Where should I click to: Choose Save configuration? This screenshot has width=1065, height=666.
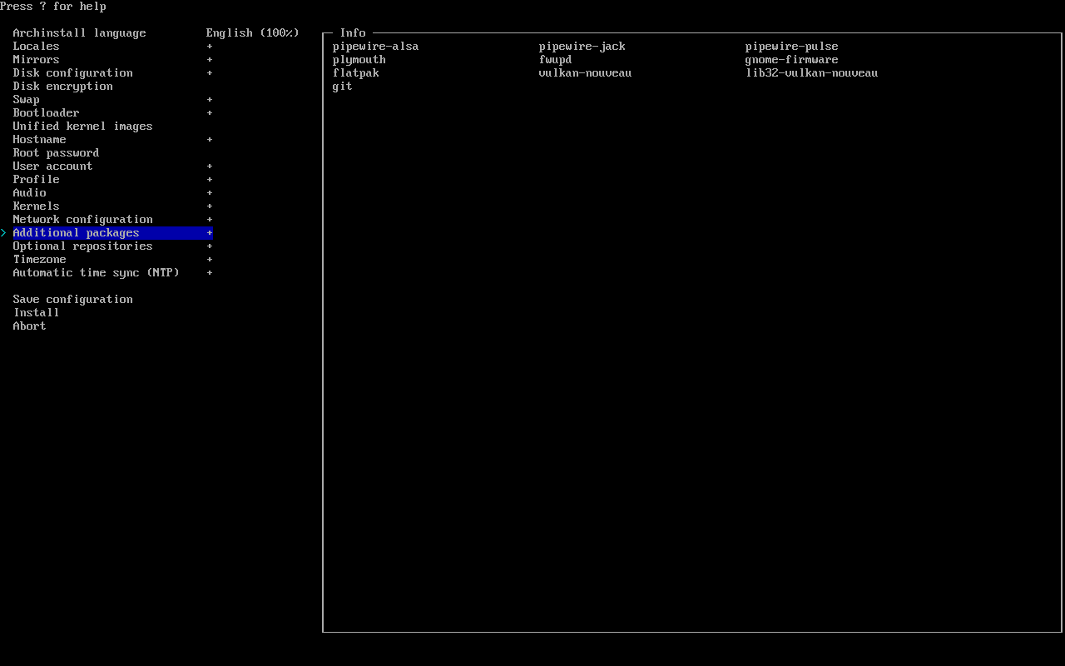[x=72, y=300]
